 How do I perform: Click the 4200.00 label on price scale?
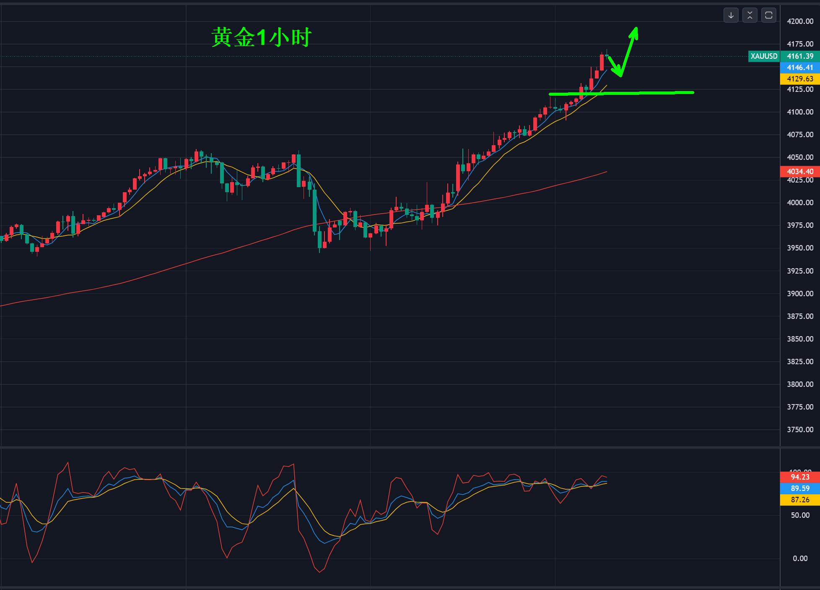click(x=800, y=21)
